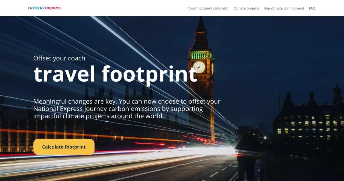
Task: Visit the FAQ page
Action: point(312,8)
